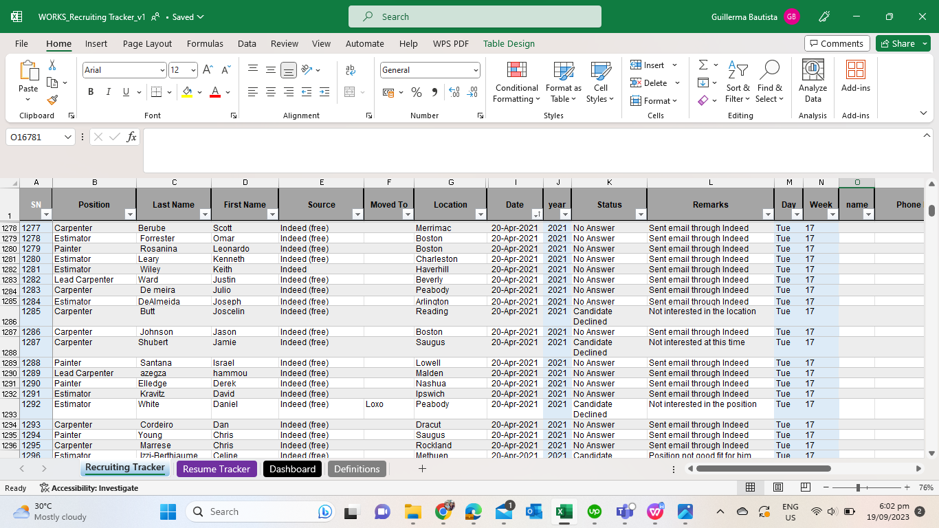Toggle Italic formatting
This screenshot has height=528, width=939.
click(108, 92)
